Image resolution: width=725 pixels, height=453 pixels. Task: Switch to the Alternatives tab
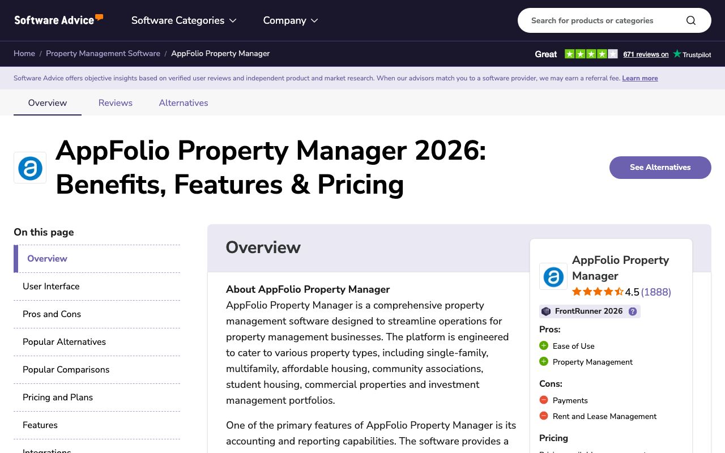tap(184, 102)
